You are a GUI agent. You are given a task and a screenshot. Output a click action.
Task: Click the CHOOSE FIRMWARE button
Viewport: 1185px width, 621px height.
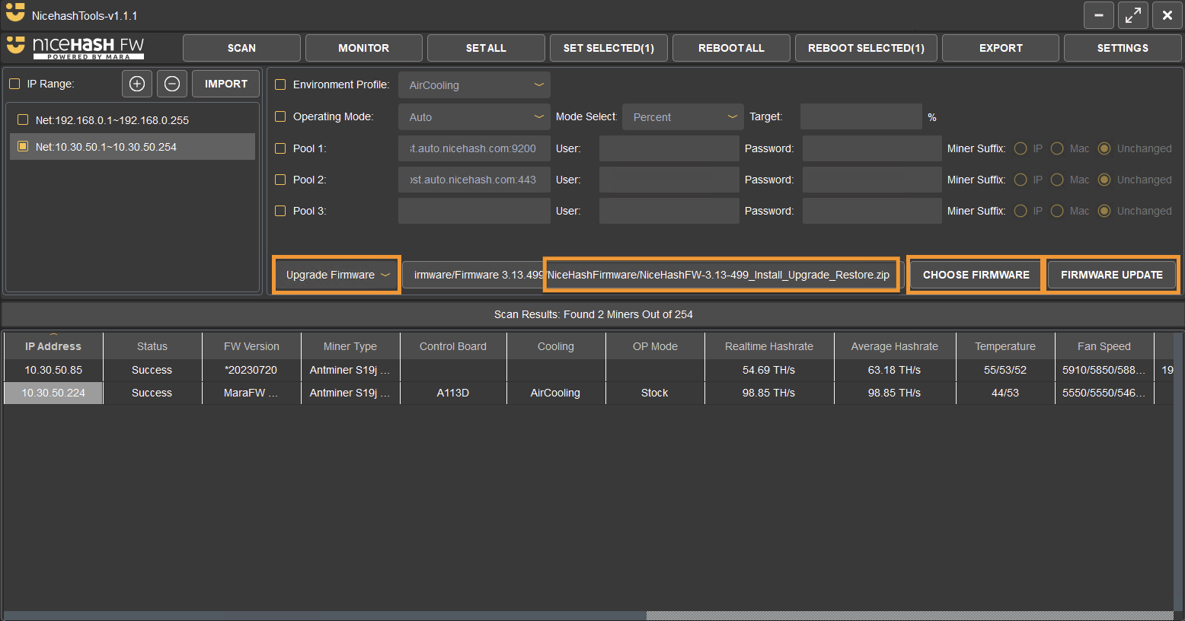974,274
